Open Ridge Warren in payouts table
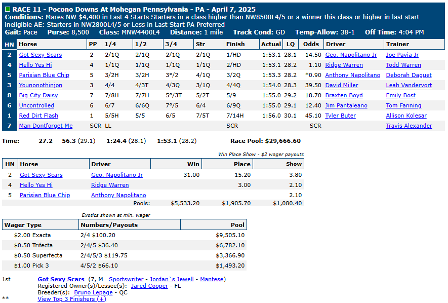Screen dimensions: 448x303 110,185
